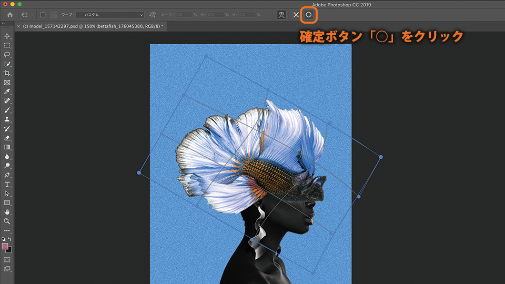Select the Rectangle shape tool
Viewport: 505px width, 284px height.
click(x=7, y=203)
